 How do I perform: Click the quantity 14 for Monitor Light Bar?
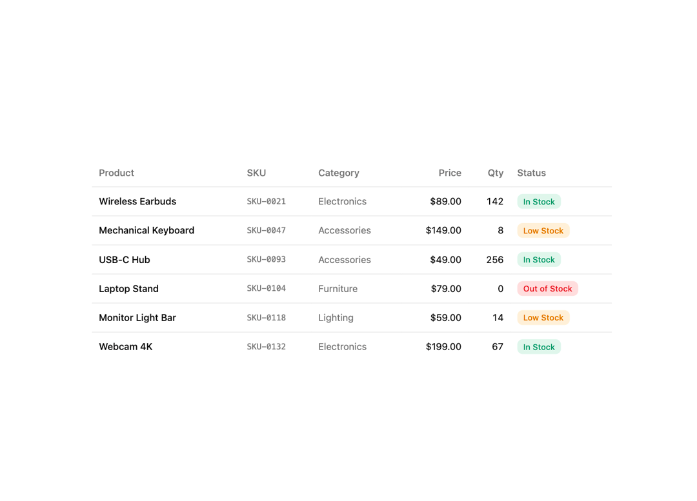498,318
